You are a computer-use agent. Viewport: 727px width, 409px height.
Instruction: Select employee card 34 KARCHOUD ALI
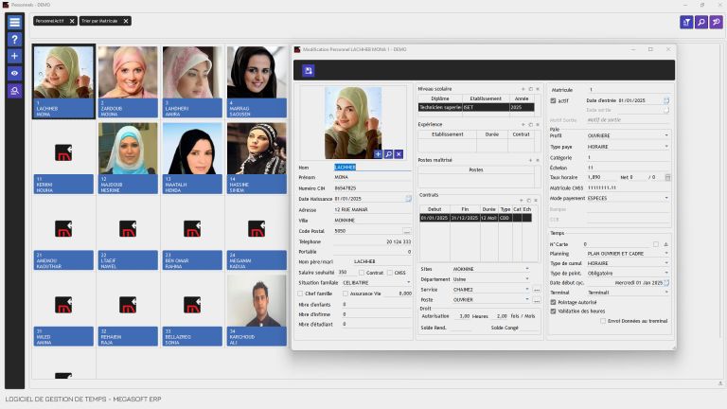coord(257,311)
